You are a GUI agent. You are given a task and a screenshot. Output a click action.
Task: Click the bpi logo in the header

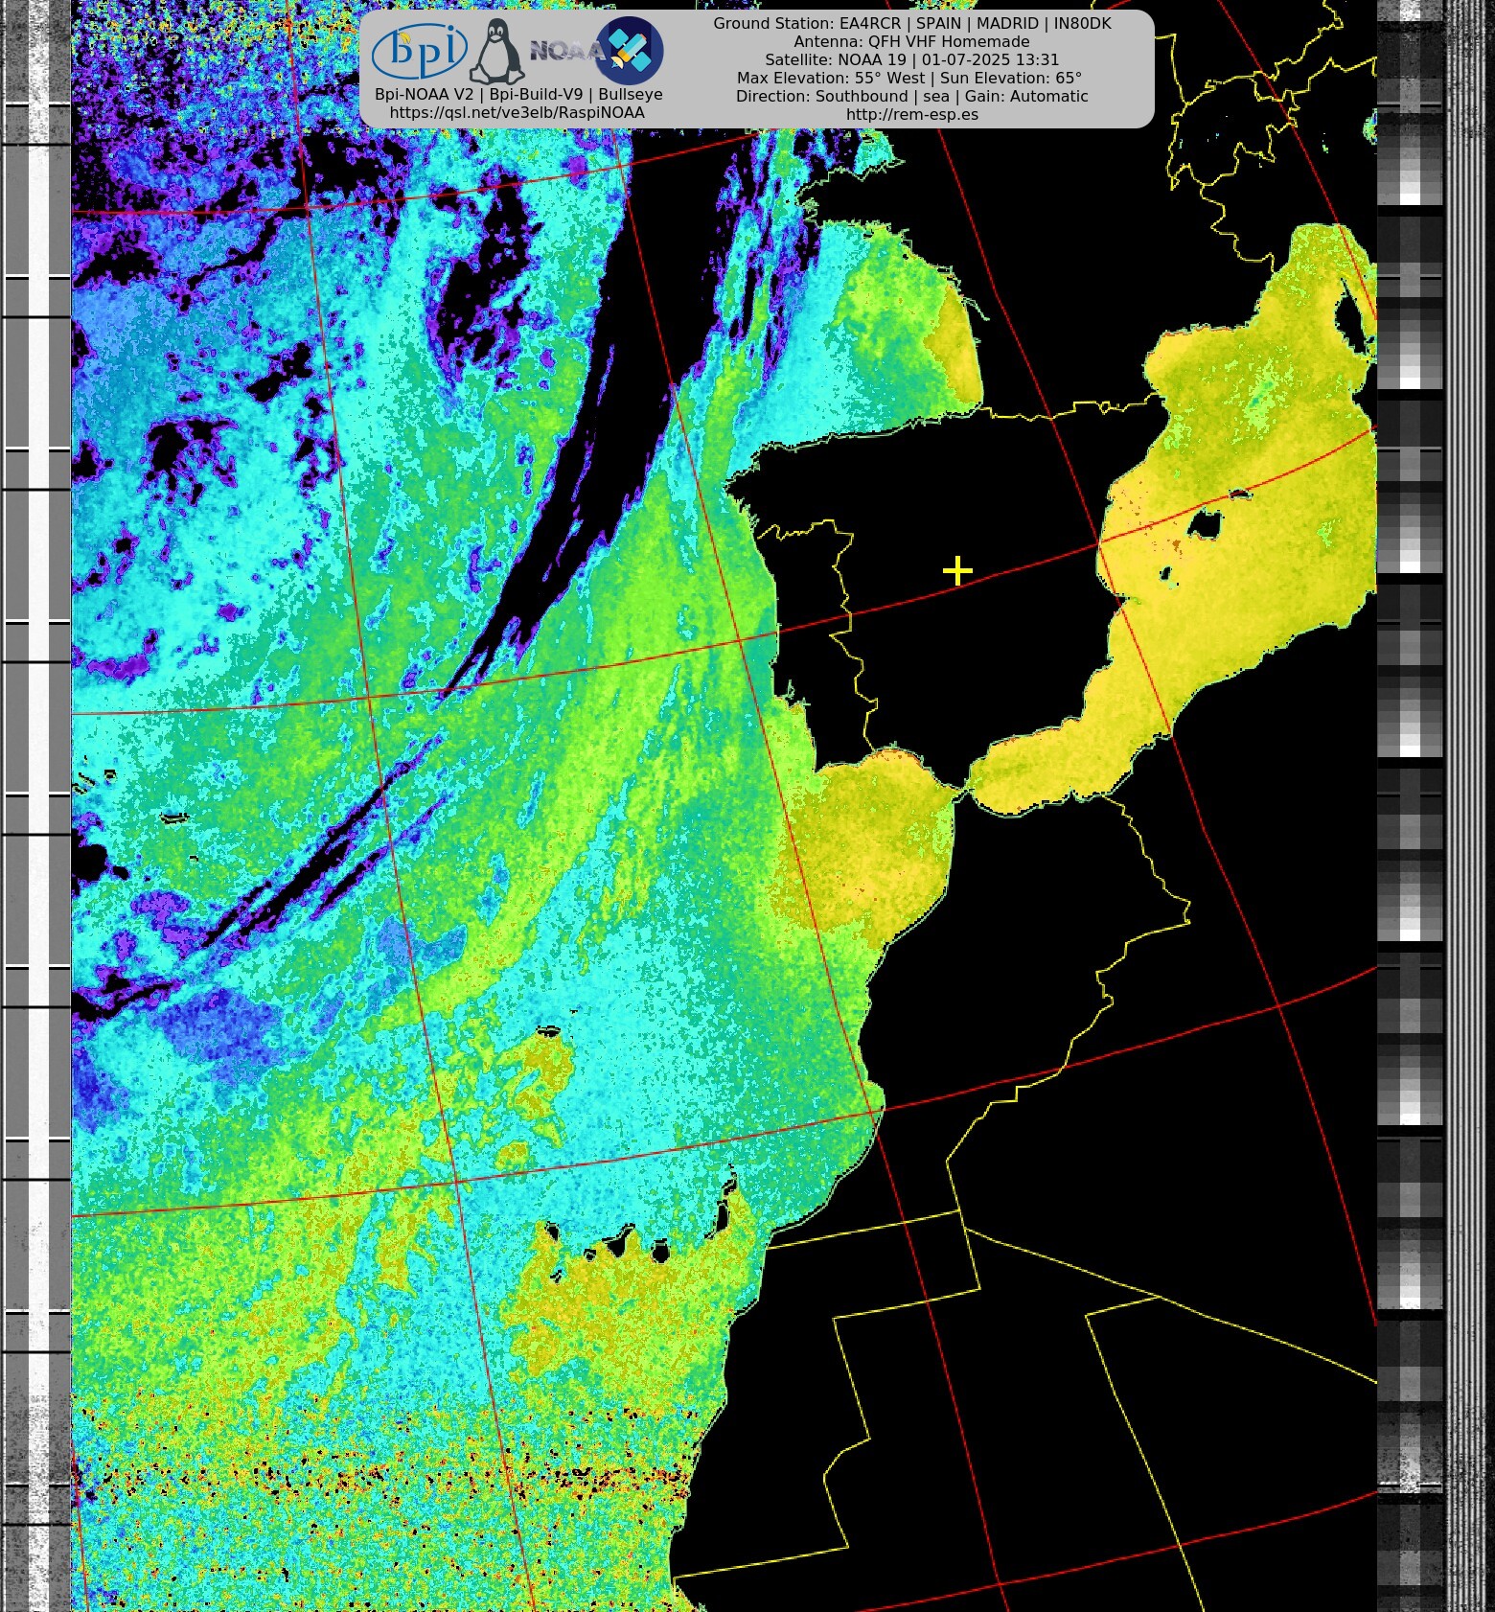point(419,51)
